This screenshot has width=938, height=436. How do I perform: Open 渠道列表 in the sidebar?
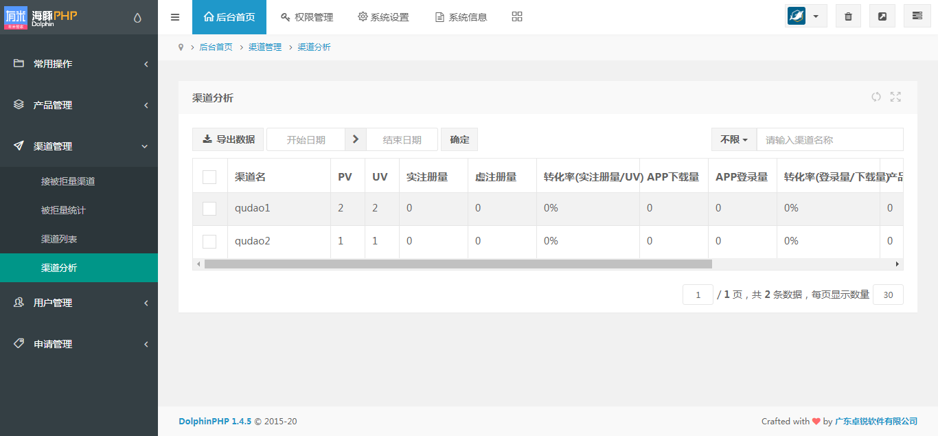(59, 239)
